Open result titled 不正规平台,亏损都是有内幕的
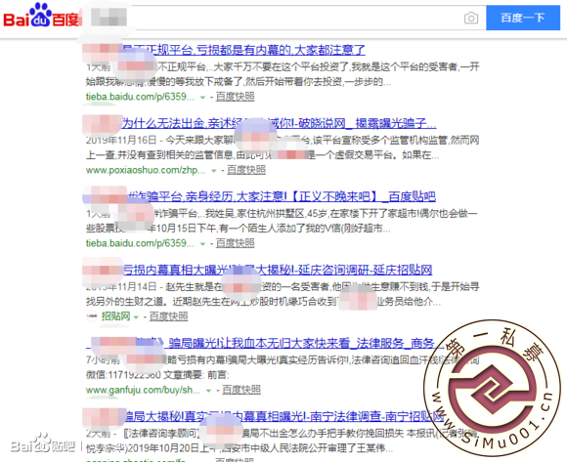Image resolution: width=567 pixels, height=462 pixels. coord(224,50)
